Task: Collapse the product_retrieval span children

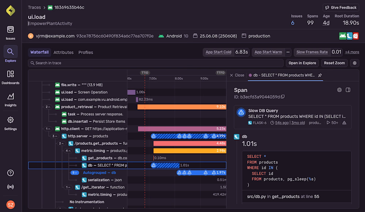Action: pos(48,107)
